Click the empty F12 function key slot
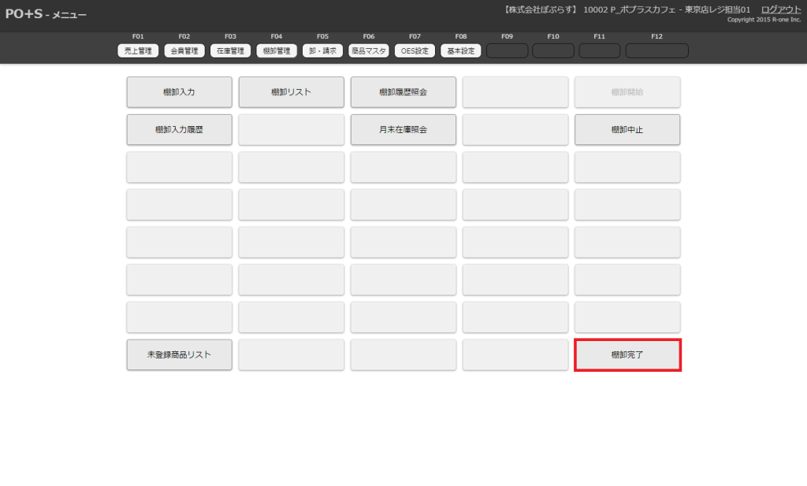This screenshot has width=807, height=486. pyautogui.click(x=656, y=51)
